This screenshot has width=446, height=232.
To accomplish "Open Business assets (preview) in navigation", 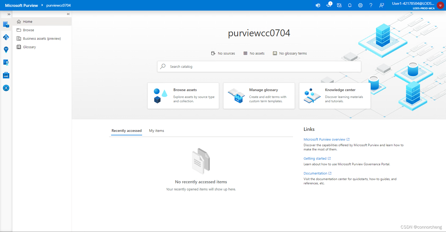I will pyautogui.click(x=42, y=38).
